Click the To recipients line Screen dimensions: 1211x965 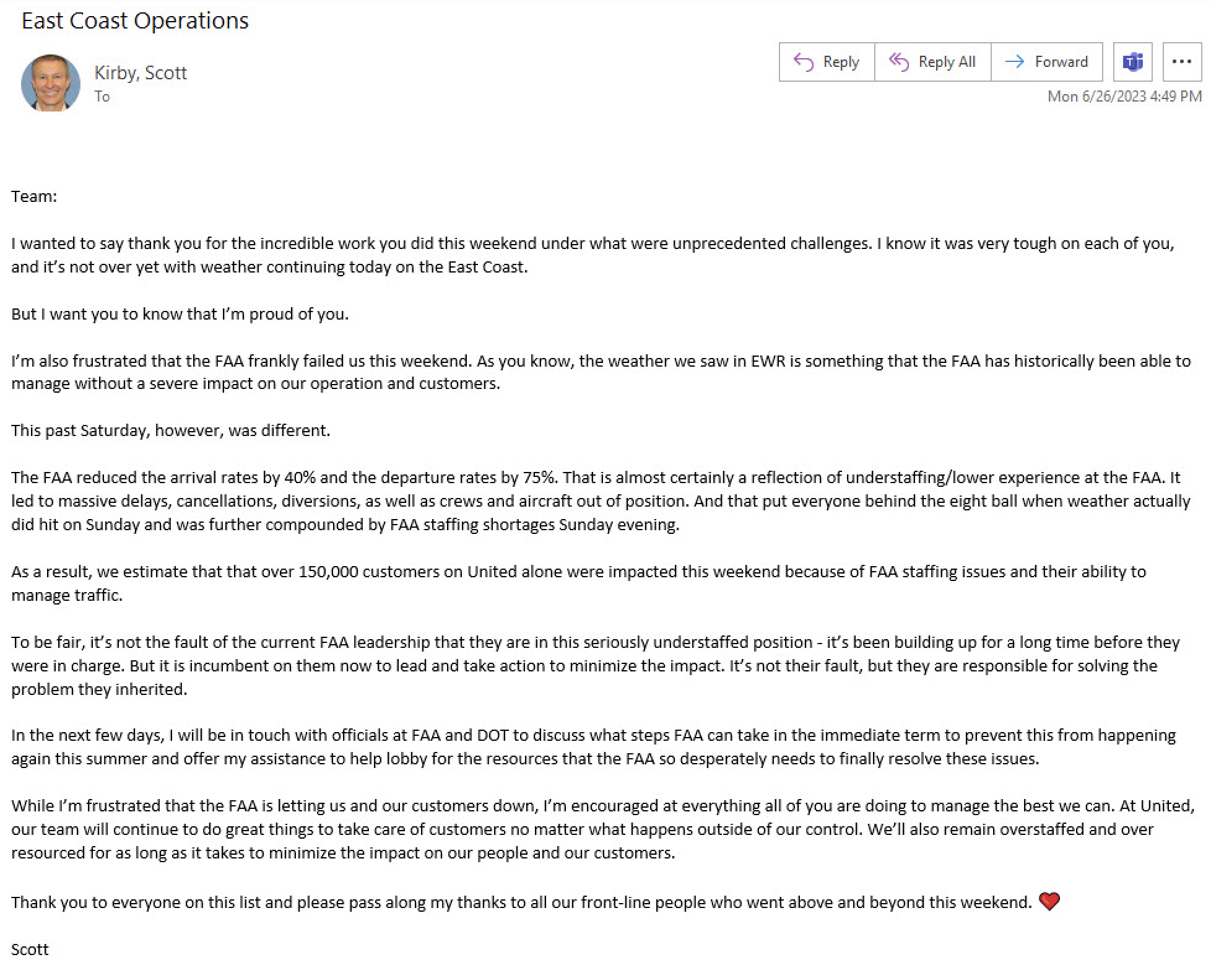tap(102, 97)
